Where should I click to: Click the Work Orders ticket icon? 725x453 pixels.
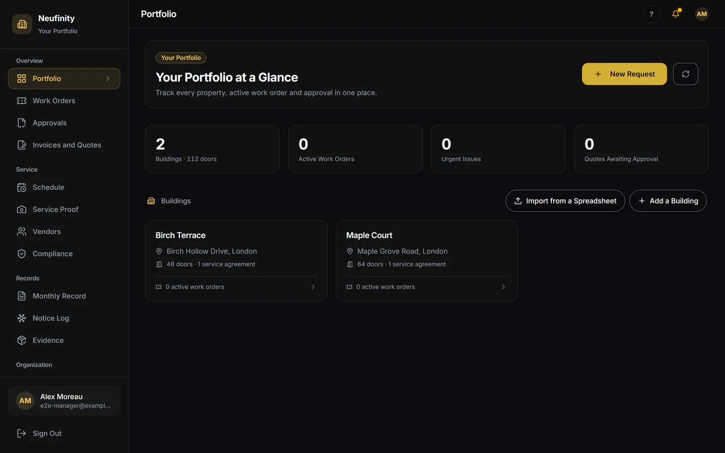[22, 101]
